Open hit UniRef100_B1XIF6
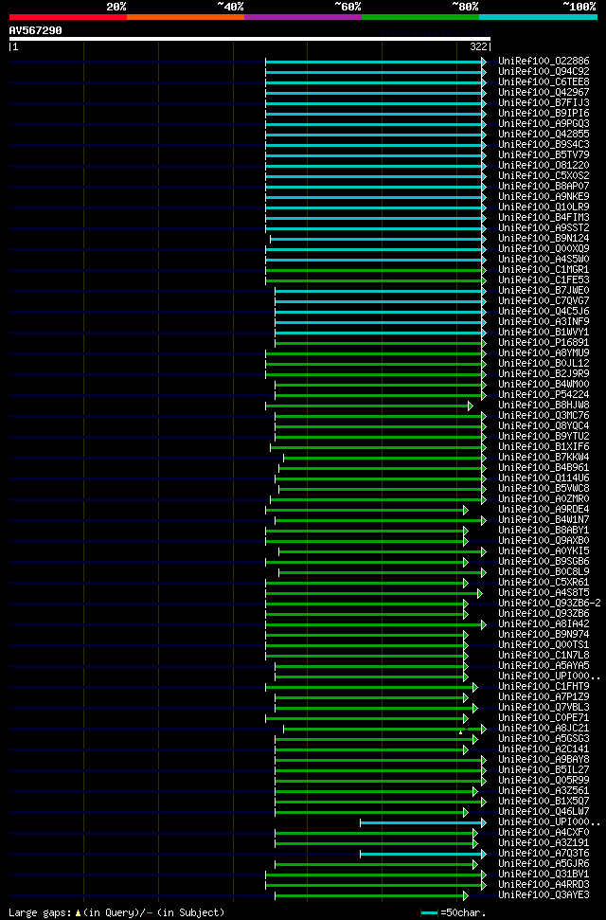Viewport: 606px width, 920px height. pos(544,447)
